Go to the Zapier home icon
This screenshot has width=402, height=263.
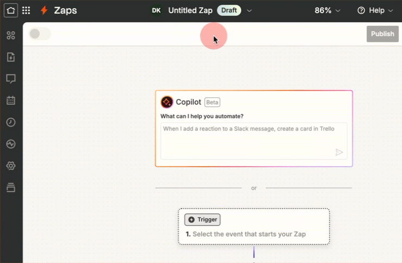pyautogui.click(x=11, y=10)
